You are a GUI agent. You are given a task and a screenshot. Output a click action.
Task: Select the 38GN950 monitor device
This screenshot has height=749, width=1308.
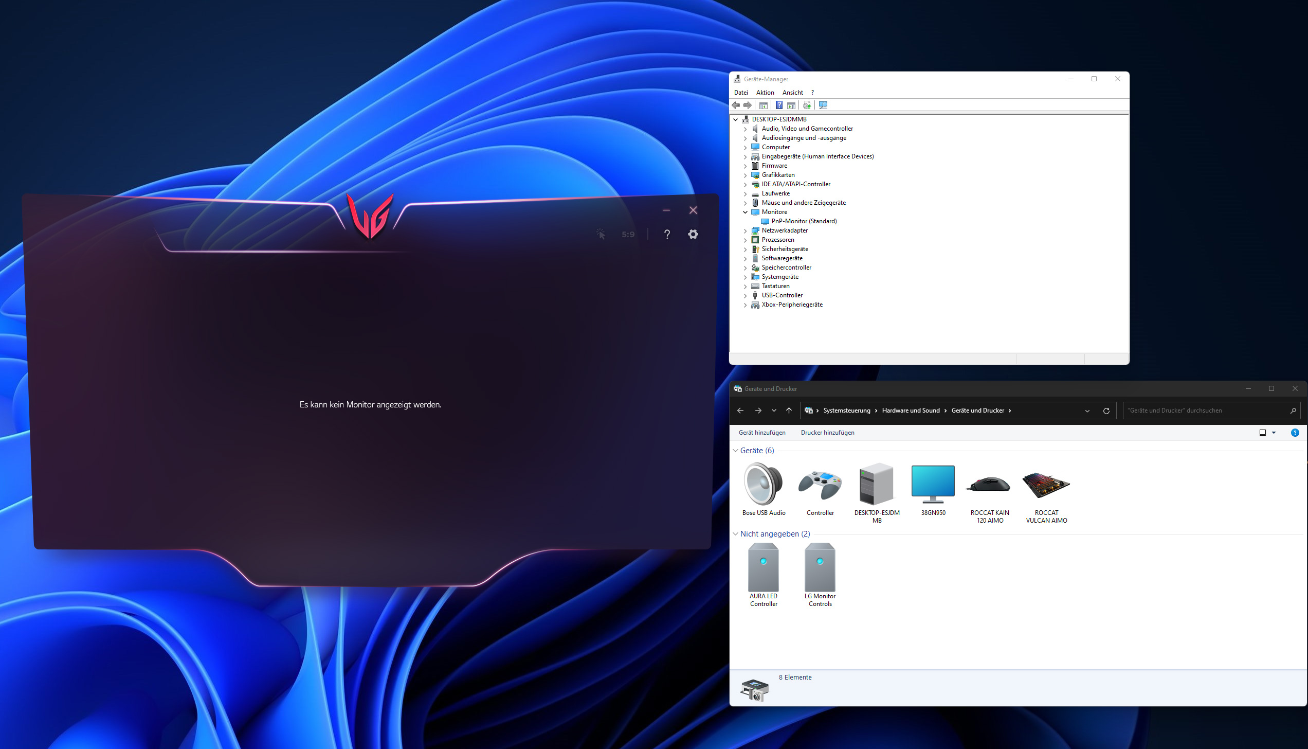933,485
